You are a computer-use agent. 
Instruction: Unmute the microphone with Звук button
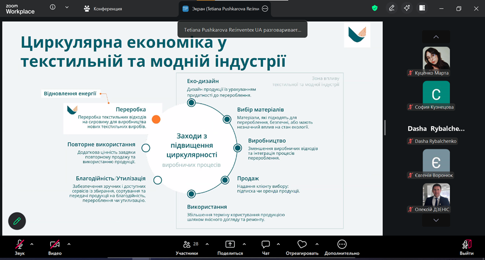coord(19,248)
